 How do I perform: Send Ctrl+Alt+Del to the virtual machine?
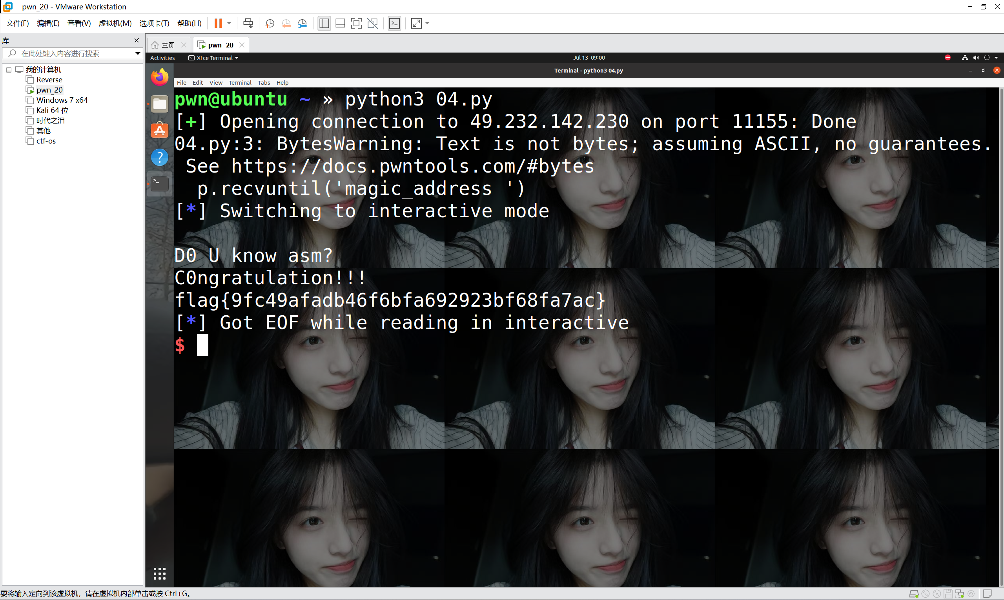click(x=248, y=24)
